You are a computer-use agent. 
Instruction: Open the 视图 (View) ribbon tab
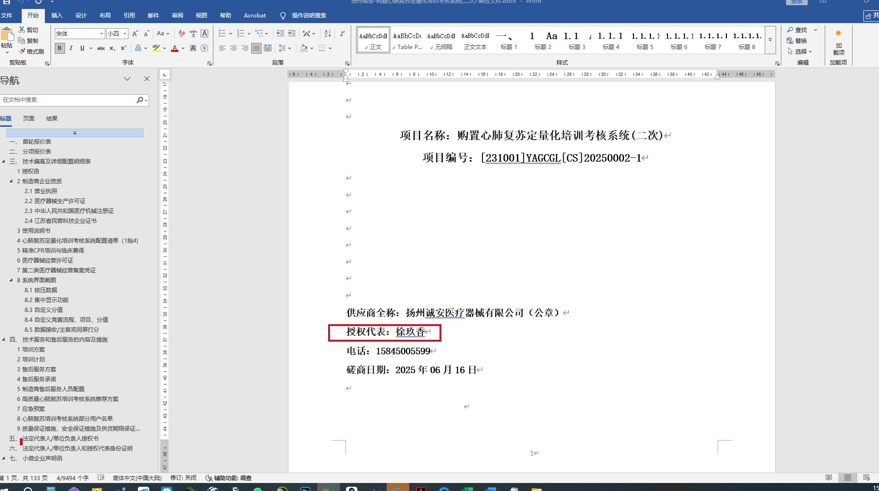pyautogui.click(x=202, y=16)
